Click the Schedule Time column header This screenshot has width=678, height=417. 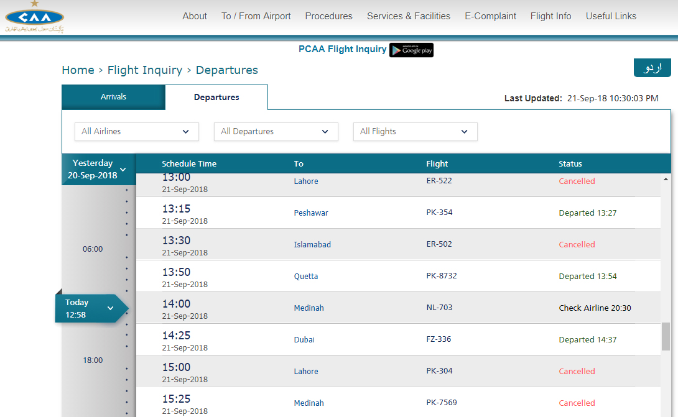click(x=189, y=164)
